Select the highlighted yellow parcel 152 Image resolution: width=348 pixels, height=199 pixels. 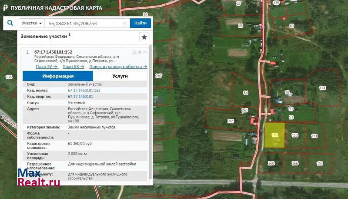[x=274, y=135]
